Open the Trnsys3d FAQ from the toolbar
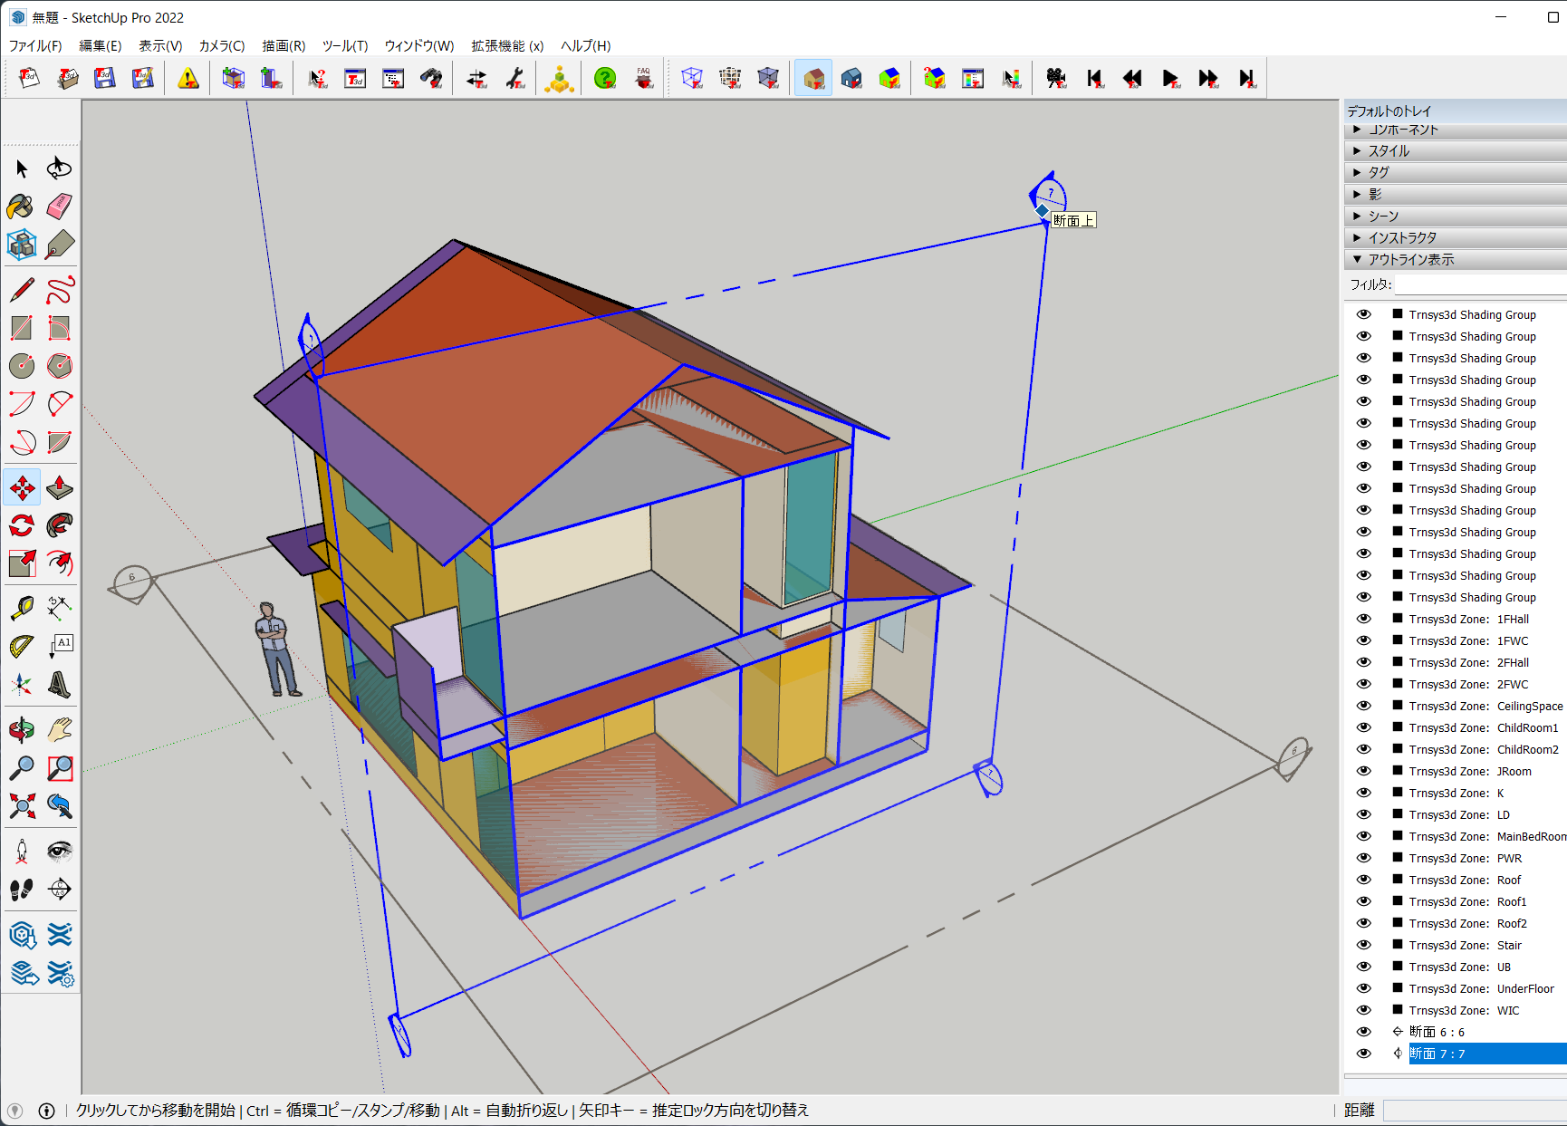This screenshot has height=1126, width=1567. coord(643,78)
